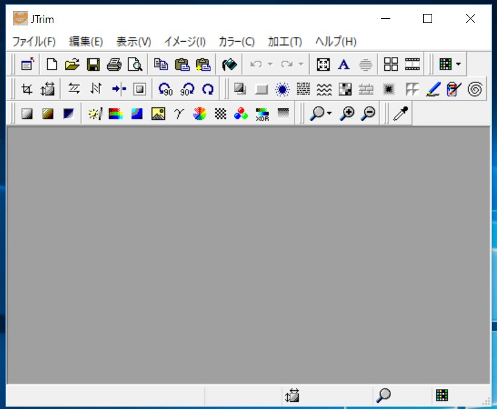Open the 加工(T) menu
This screenshot has width=497, height=409.
285,41
